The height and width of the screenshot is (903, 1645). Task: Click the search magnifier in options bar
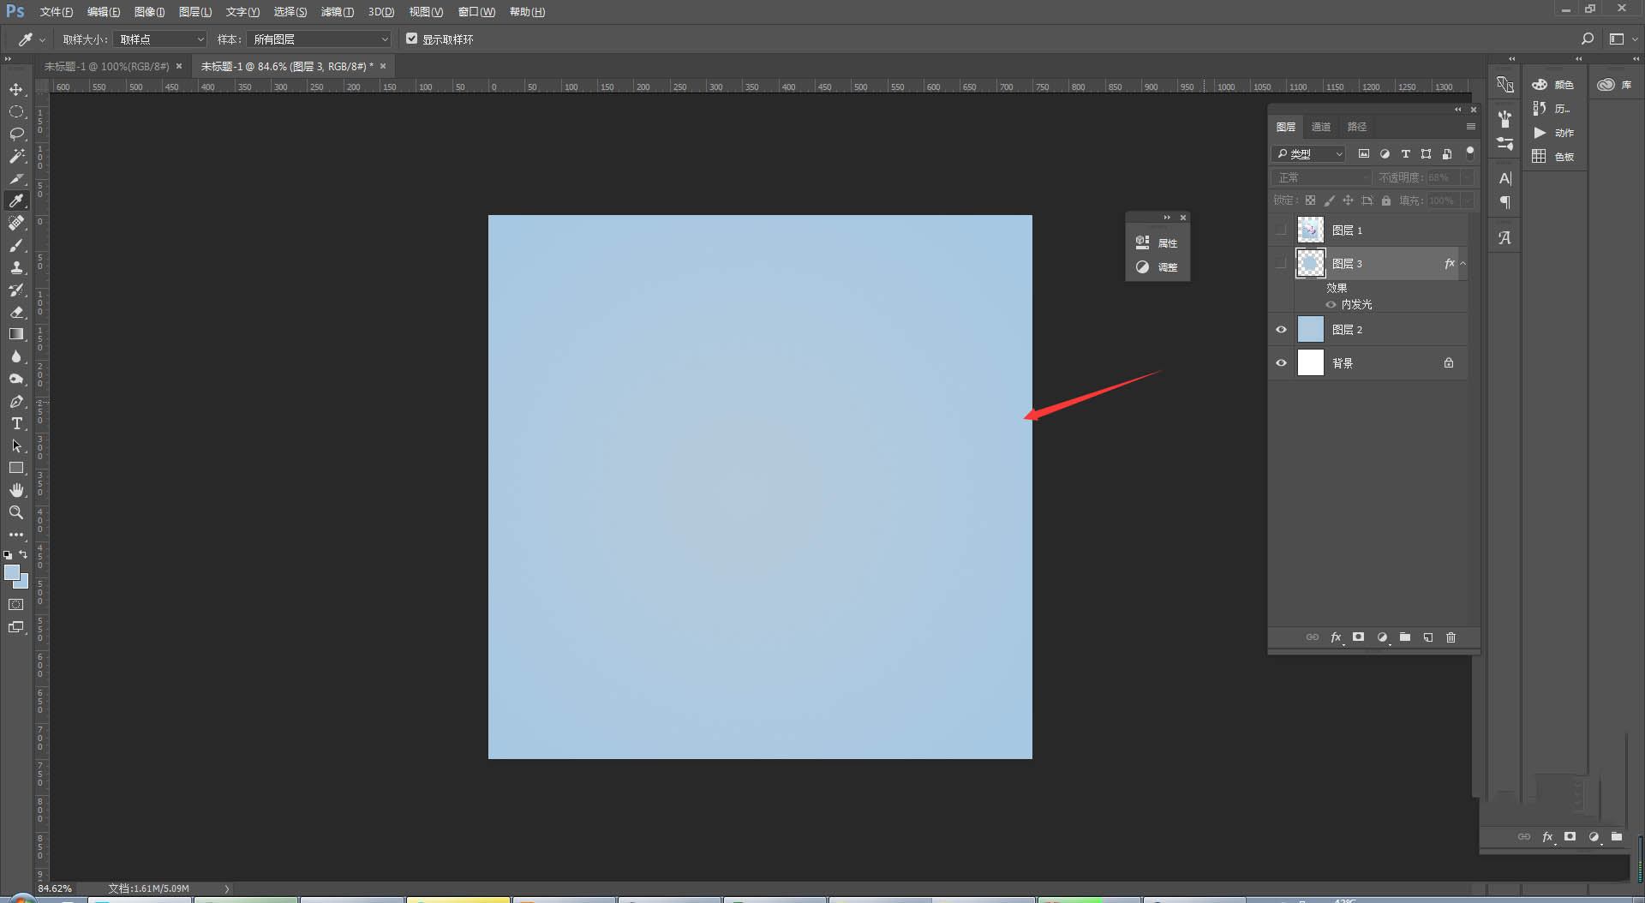coord(1588,39)
